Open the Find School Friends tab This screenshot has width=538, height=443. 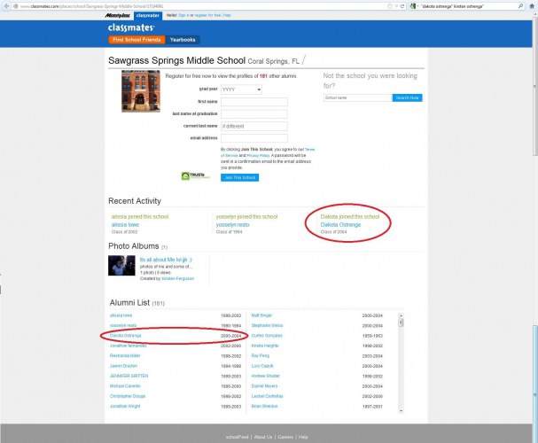tap(136, 40)
